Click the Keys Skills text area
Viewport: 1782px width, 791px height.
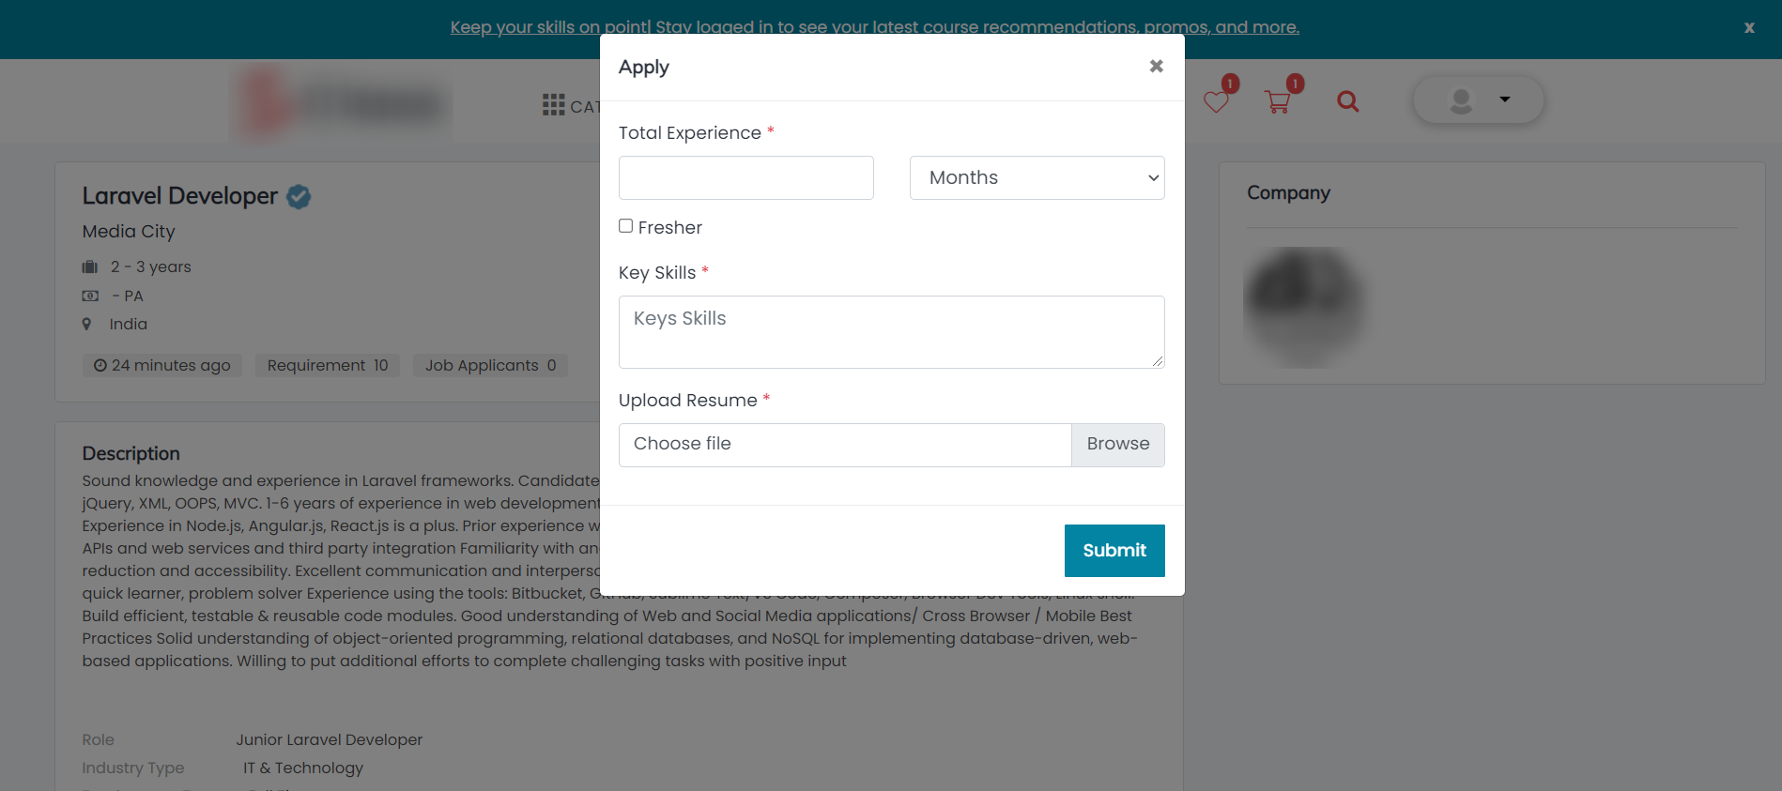pyautogui.click(x=891, y=332)
